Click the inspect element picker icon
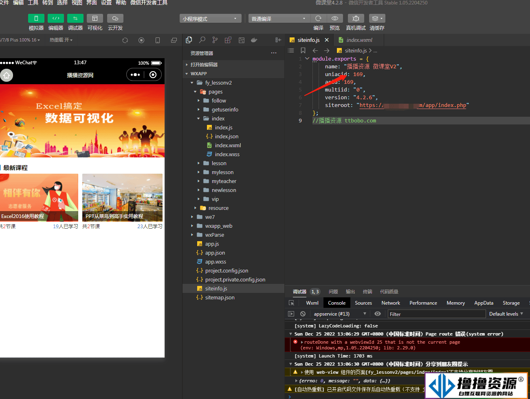This screenshot has height=399, width=530. click(x=291, y=303)
